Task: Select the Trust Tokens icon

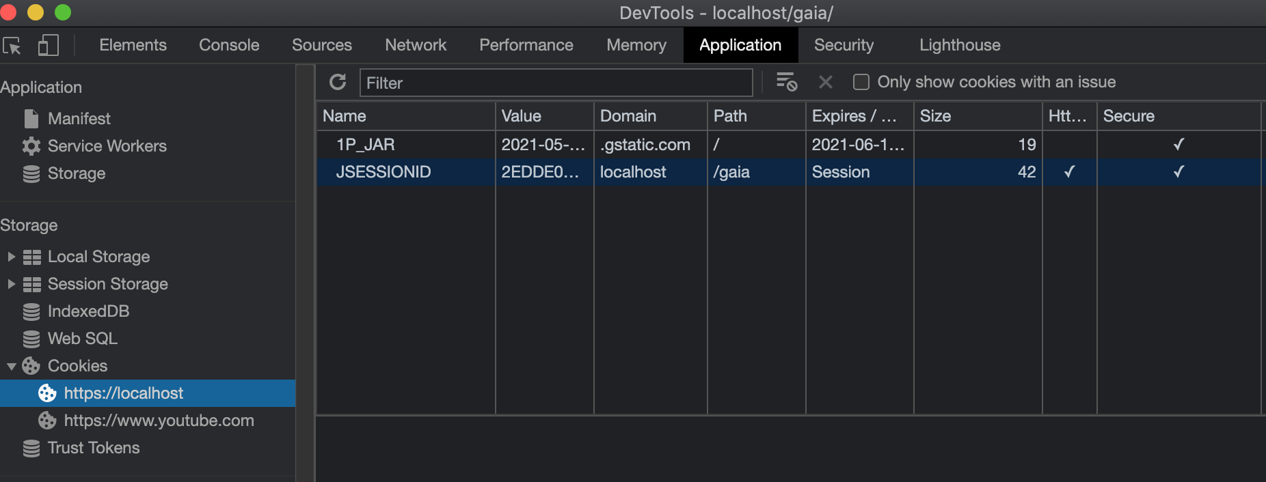Action: [x=31, y=449]
